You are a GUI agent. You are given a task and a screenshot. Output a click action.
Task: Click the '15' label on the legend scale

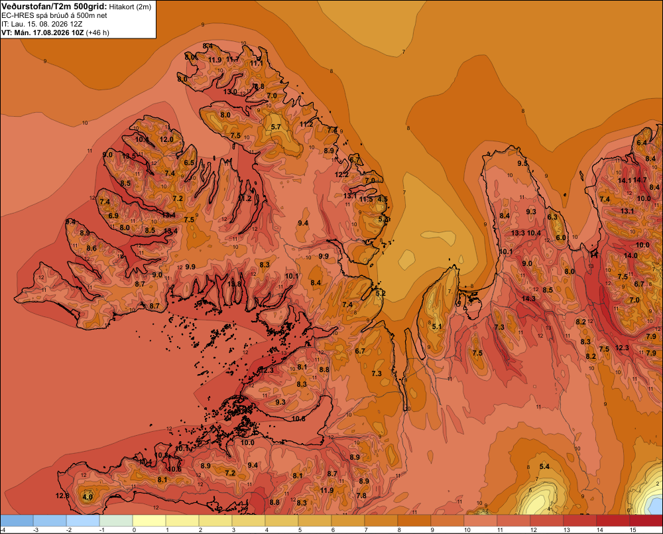coord(633,530)
